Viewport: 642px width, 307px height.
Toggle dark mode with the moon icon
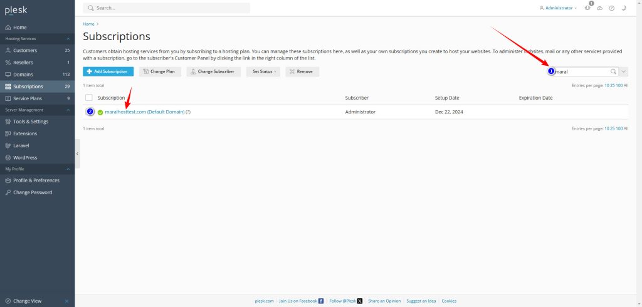tap(623, 8)
